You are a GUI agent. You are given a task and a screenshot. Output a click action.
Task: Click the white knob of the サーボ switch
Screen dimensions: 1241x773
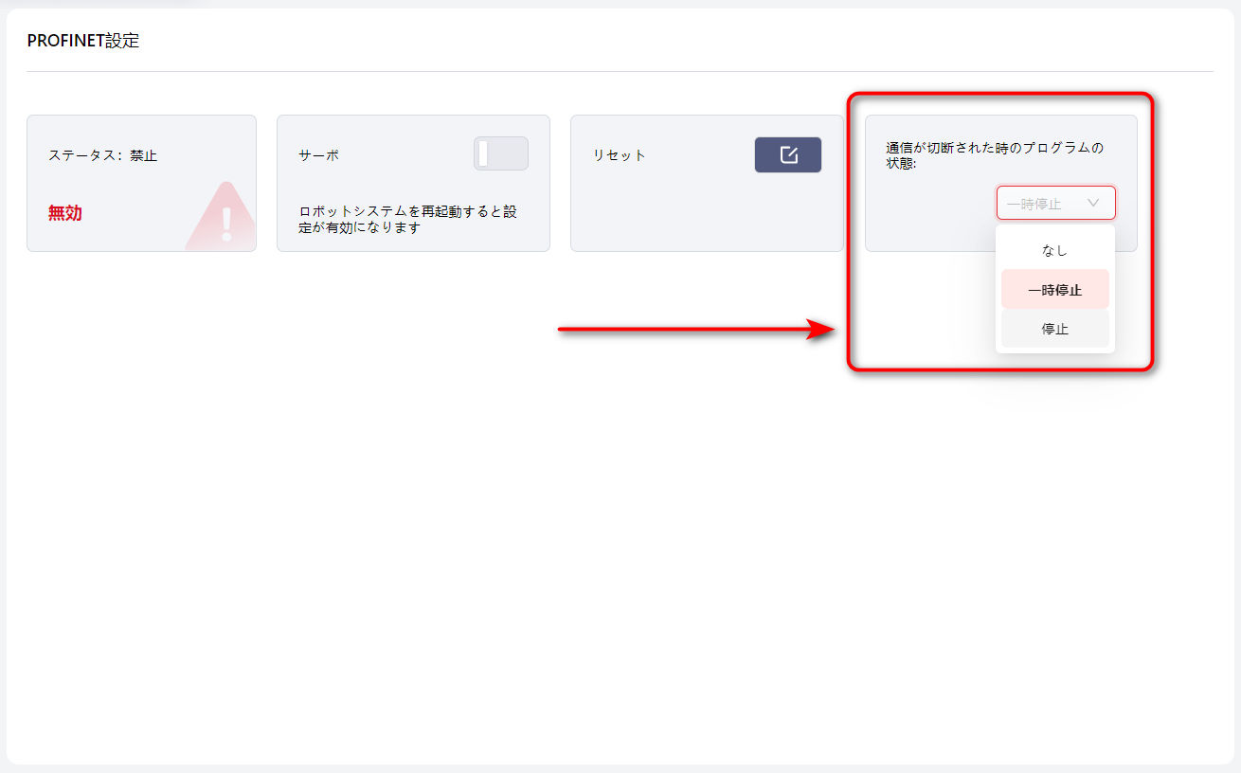click(483, 153)
